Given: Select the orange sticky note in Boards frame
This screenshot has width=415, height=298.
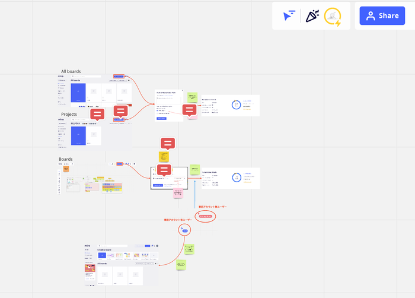Looking at the screenshot, I should pyautogui.click(x=66, y=169).
